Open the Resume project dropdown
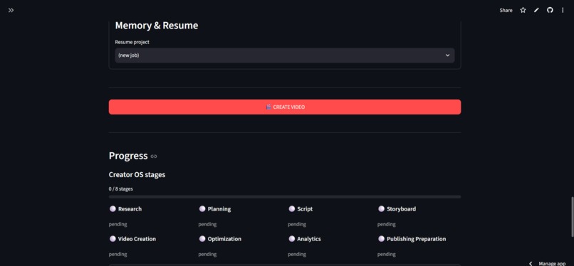 pyautogui.click(x=285, y=55)
